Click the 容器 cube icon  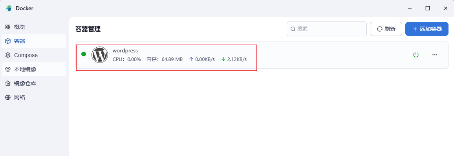[x=8, y=41]
